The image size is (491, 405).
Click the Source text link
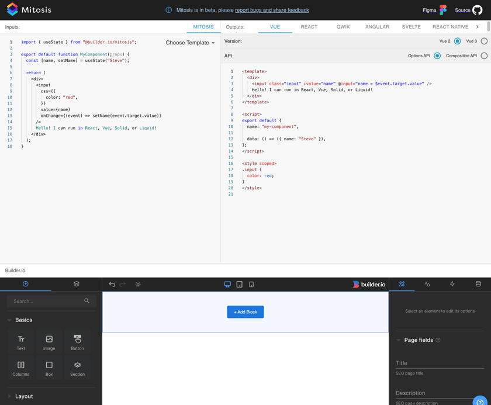462,10
